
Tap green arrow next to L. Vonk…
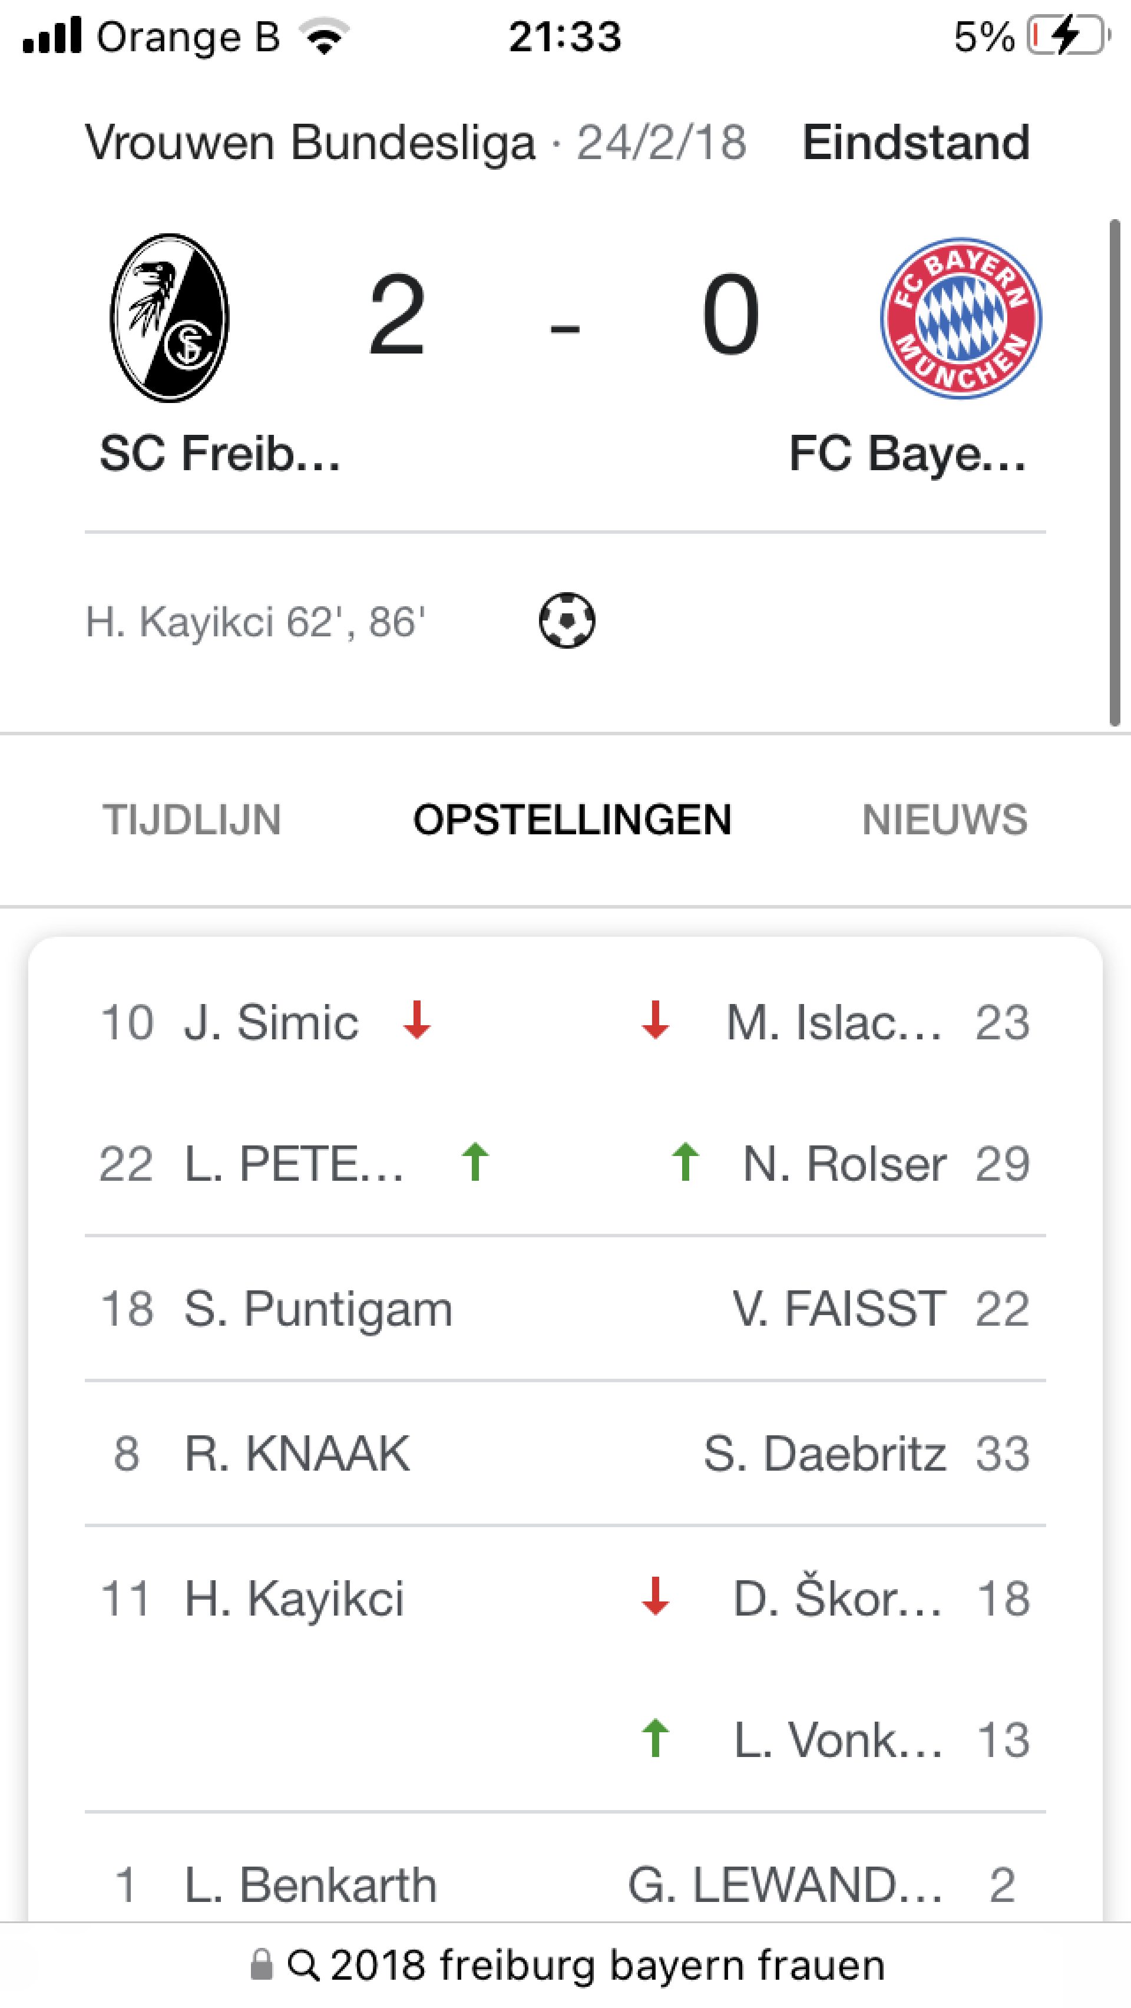pyautogui.click(x=655, y=1738)
